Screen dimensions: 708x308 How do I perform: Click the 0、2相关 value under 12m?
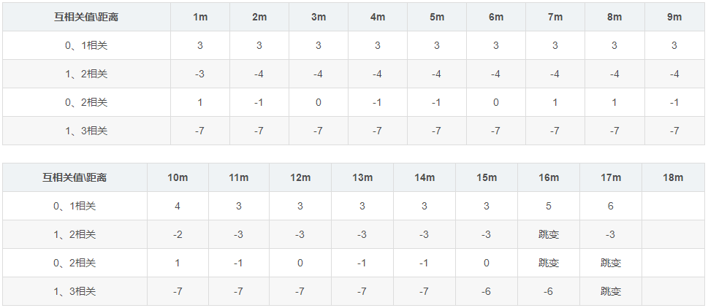click(x=300, y=263)
